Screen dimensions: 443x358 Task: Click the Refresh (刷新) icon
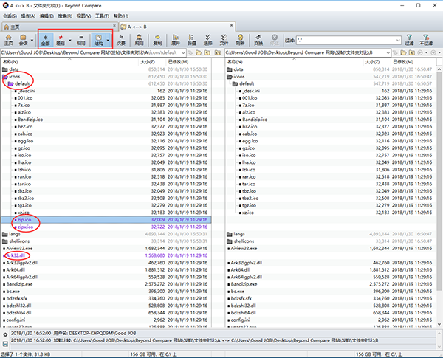click(x=240, y=40)
